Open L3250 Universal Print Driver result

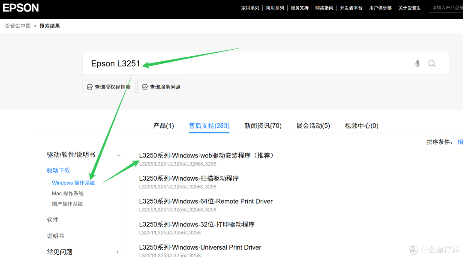point(200,247)
